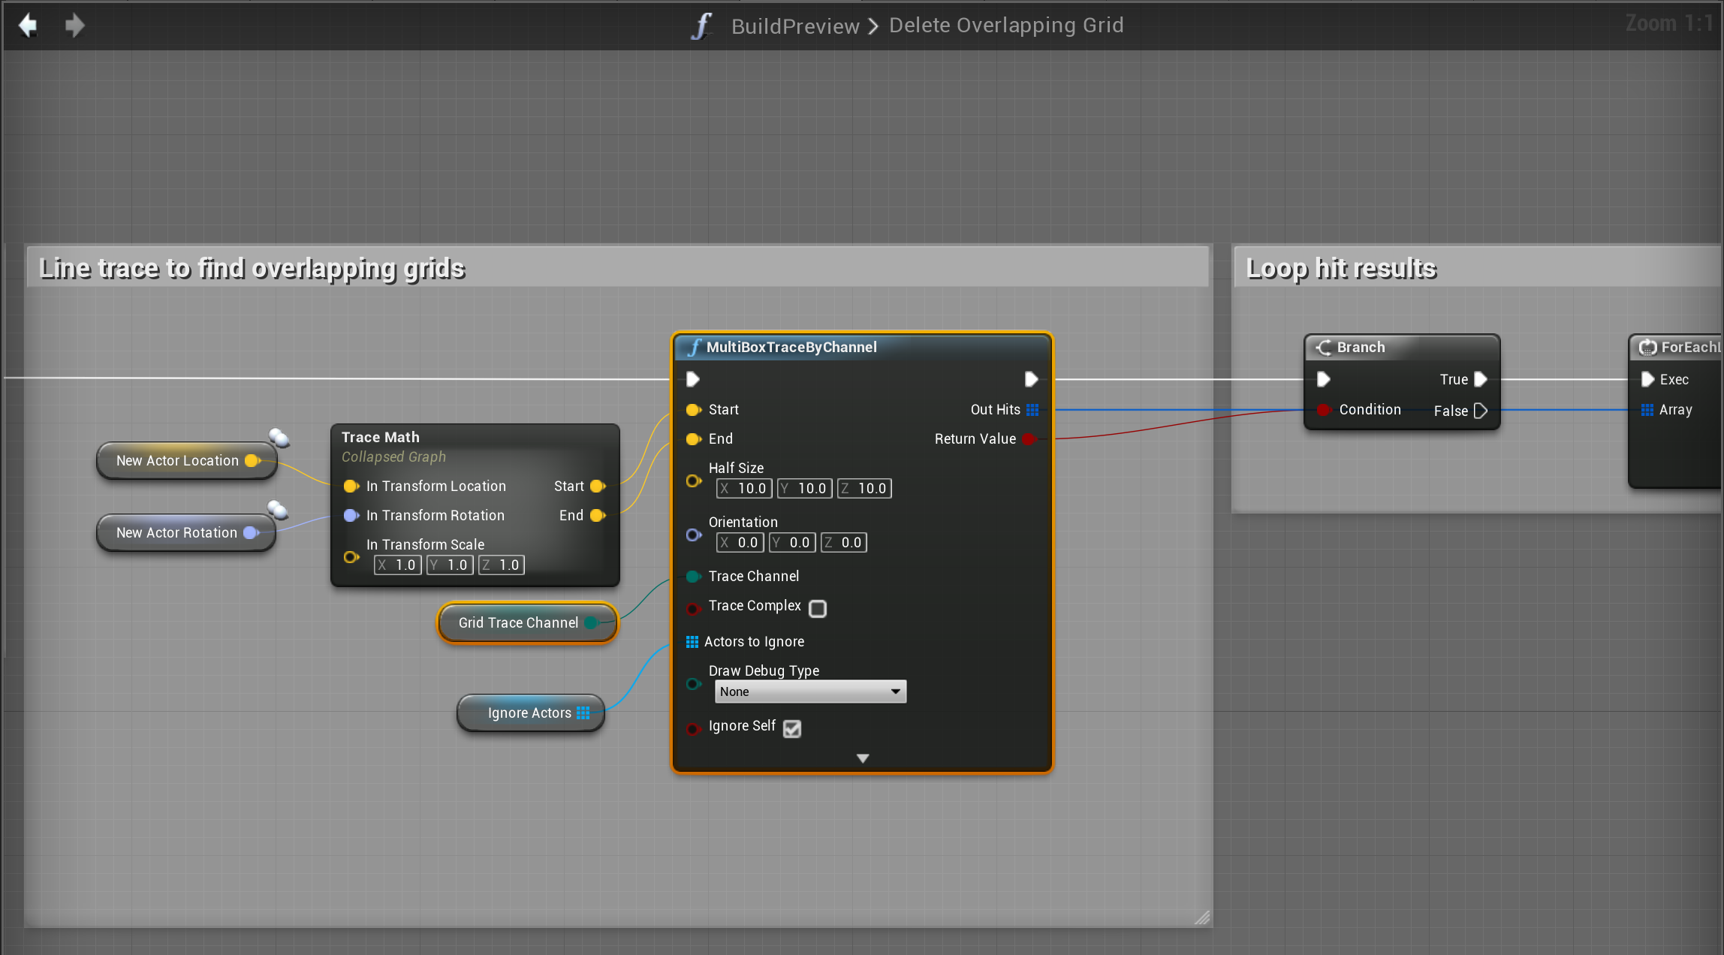Click the back navigation arrow
Image resolution: width=1724 pixels, height=955 pixels.
(x=29, y=26)
